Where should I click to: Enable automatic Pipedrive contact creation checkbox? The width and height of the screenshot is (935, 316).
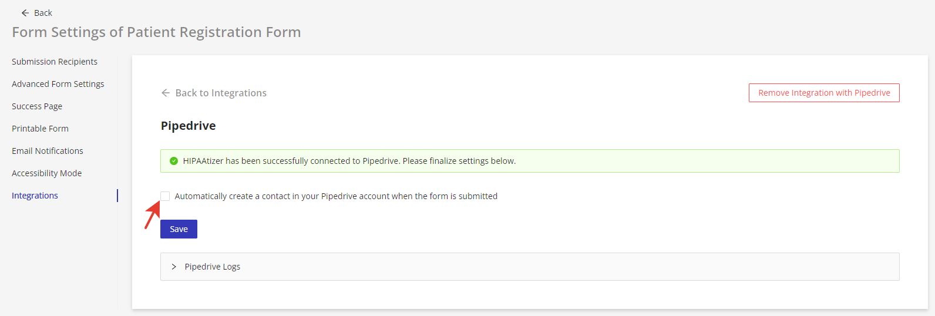pyautogui.click(x=165, y=196)
